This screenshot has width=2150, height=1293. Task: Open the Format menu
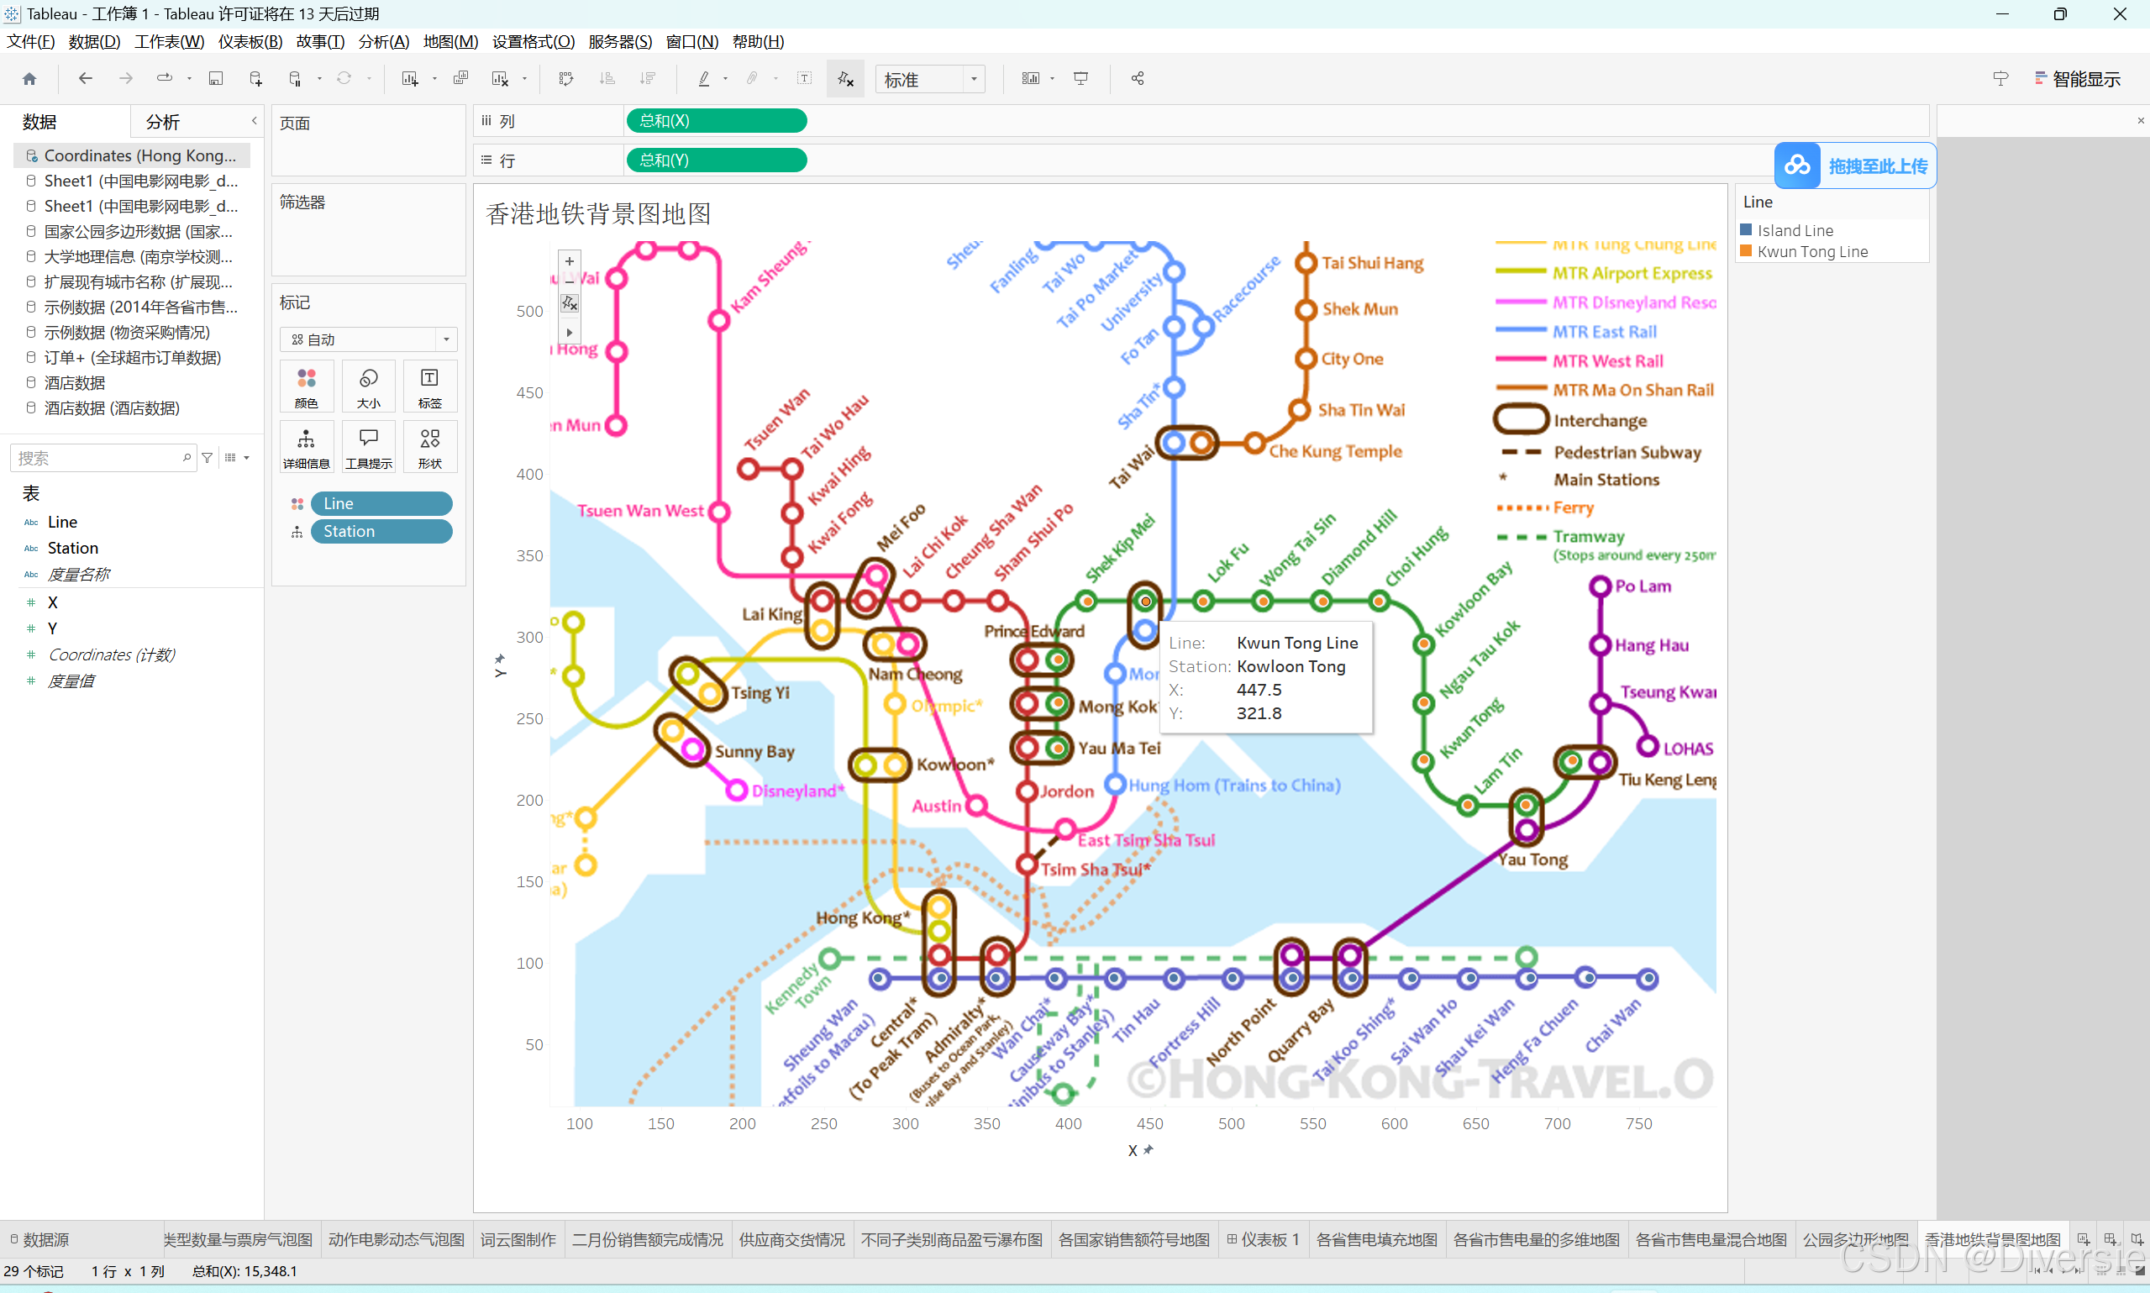[534, 41]
